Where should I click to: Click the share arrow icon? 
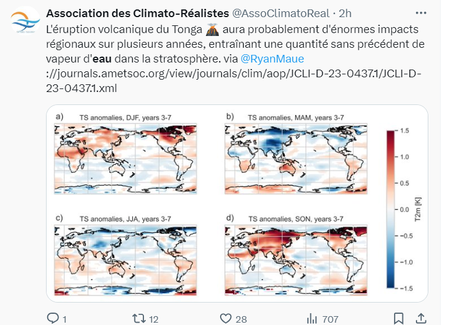click(421, 319)
